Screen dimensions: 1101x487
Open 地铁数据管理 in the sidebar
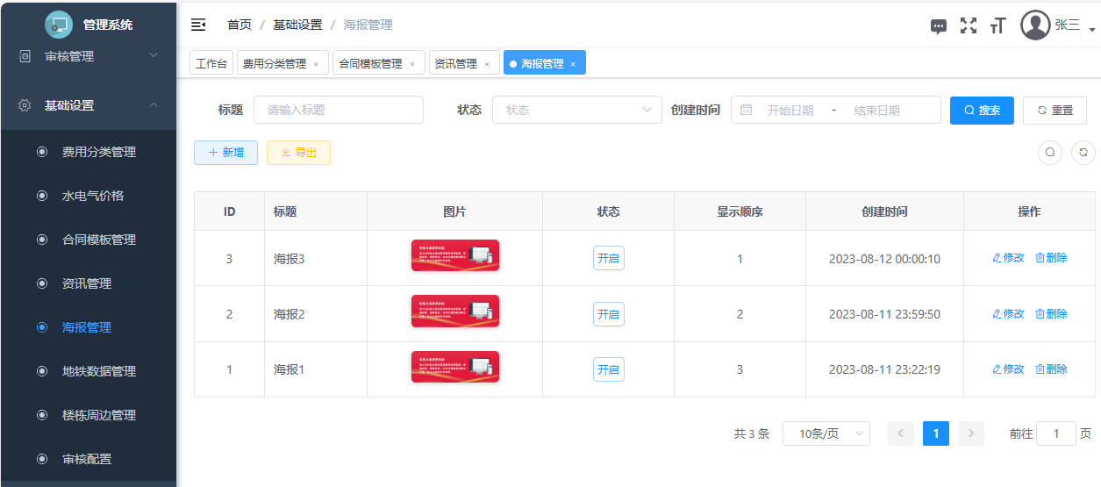[98, 371]
